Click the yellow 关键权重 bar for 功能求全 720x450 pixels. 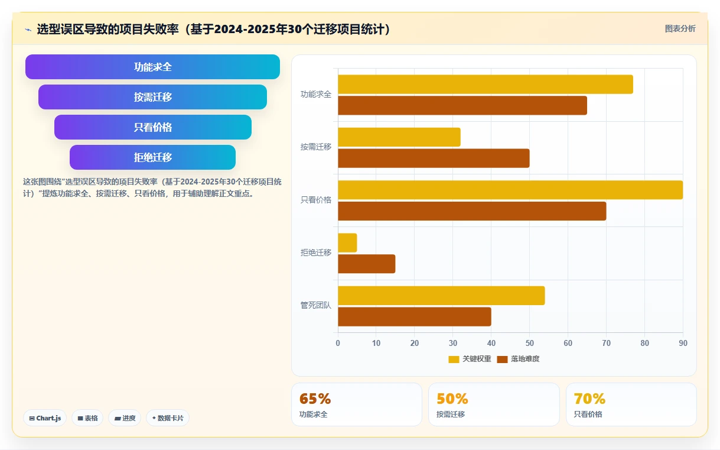pyautogui.click(x=485, y=85)
